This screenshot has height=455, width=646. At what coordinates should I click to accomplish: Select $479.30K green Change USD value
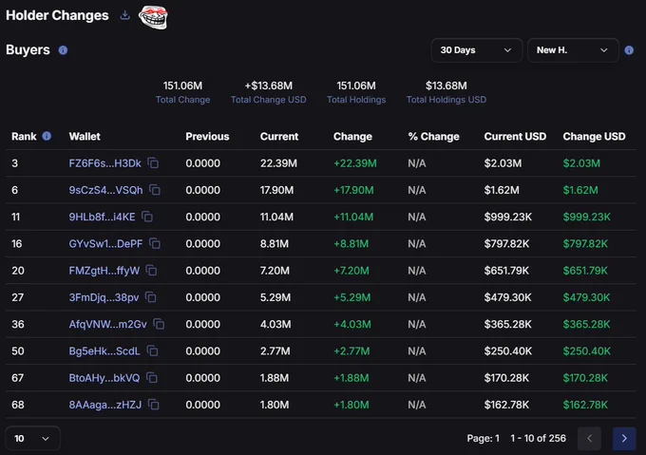[587, 297]
